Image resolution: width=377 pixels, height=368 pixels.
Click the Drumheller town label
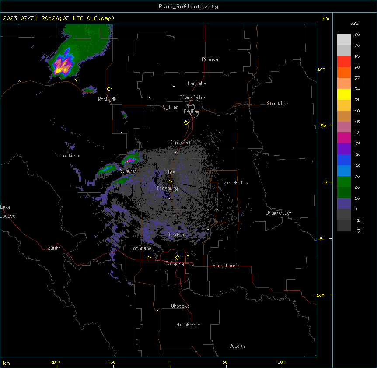279,213
